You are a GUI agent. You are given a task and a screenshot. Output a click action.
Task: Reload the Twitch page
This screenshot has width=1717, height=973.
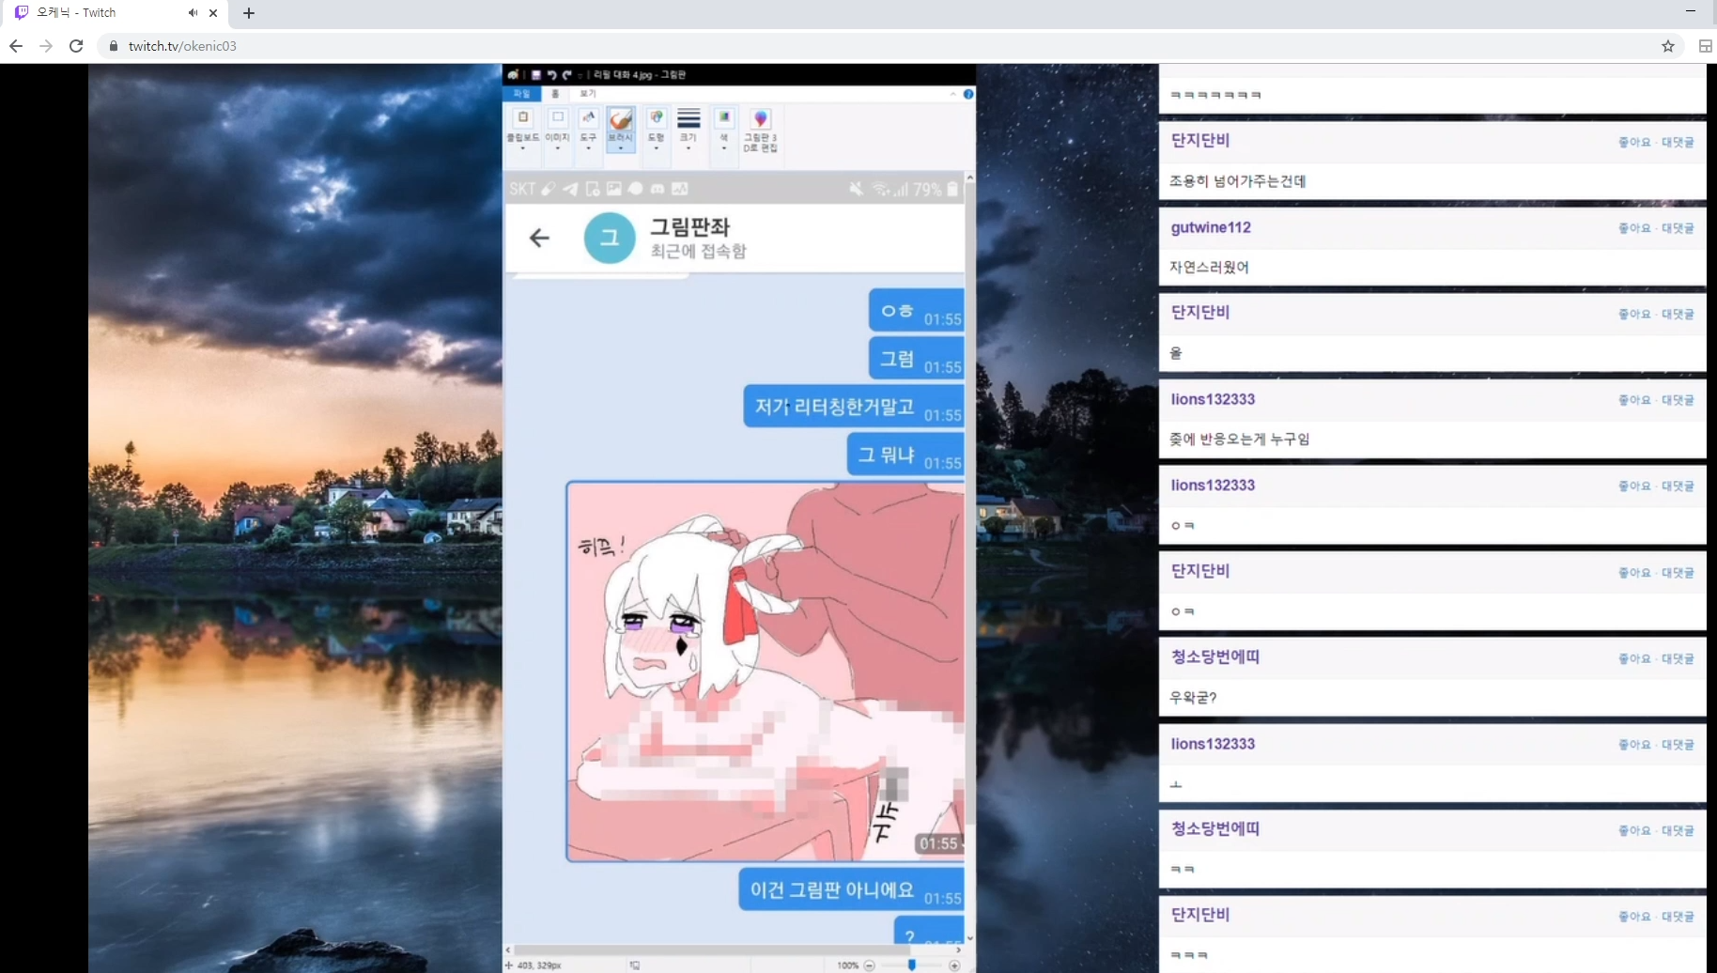[76, 46]
